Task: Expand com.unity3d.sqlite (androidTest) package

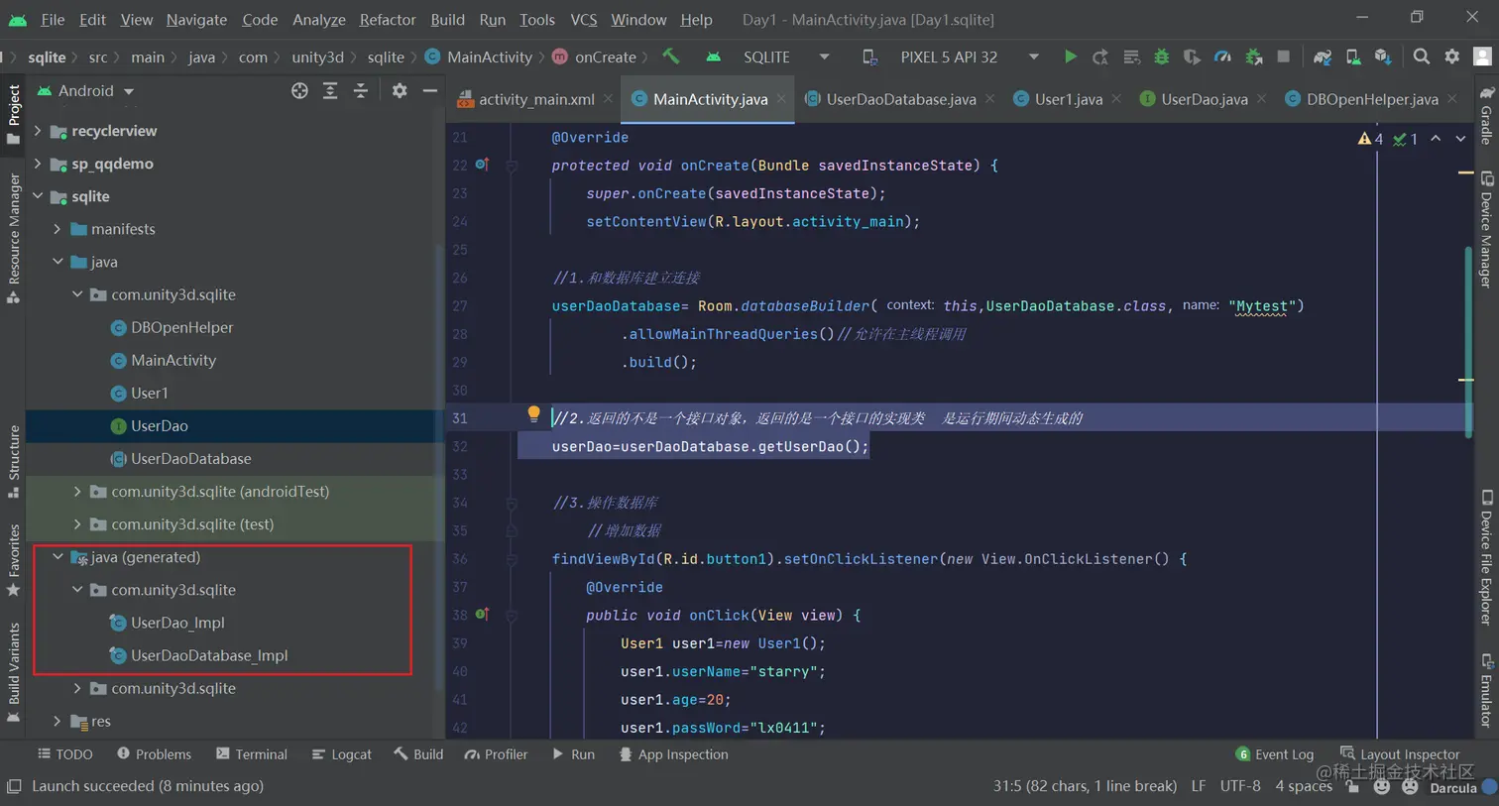Action: point(77,492)
